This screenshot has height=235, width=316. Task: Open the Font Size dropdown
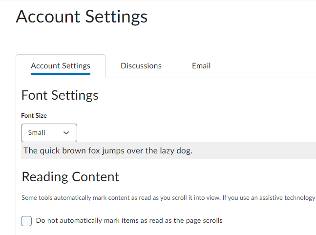pos(49,133)
